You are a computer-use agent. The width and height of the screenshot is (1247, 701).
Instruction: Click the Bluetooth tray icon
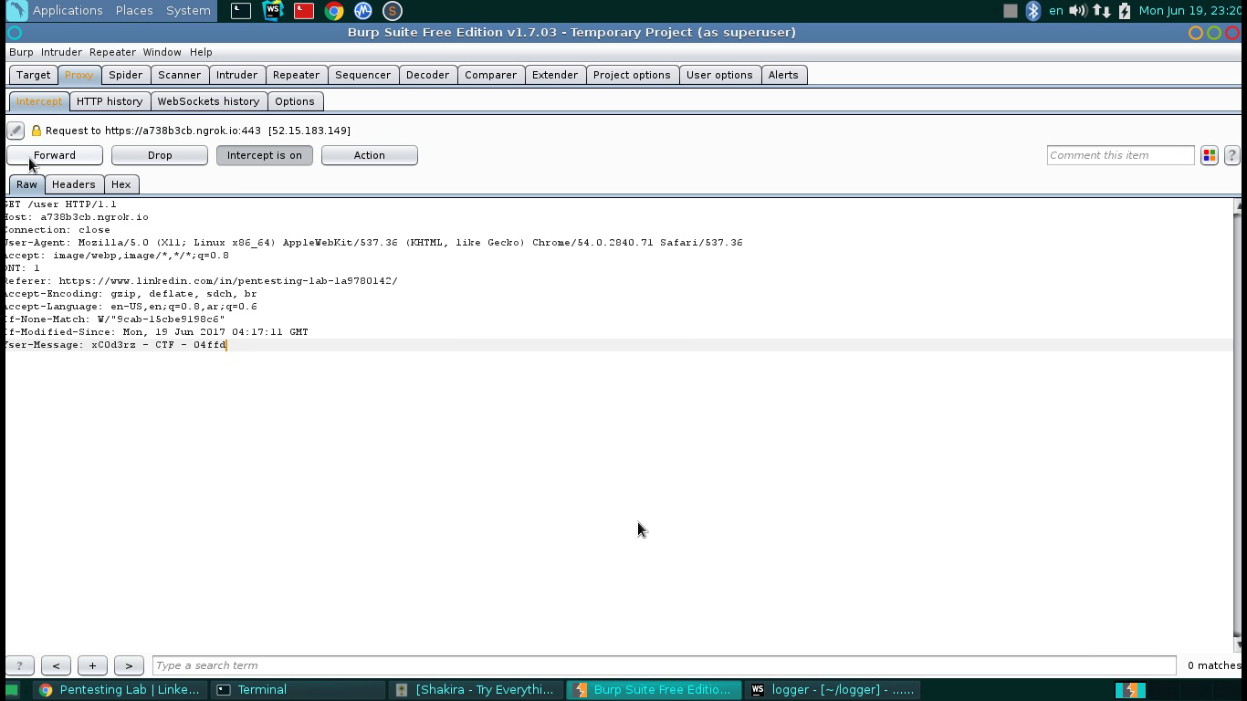click(x=1033, y=11)
